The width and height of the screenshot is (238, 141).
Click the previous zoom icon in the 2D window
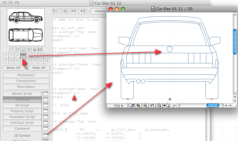166,106
